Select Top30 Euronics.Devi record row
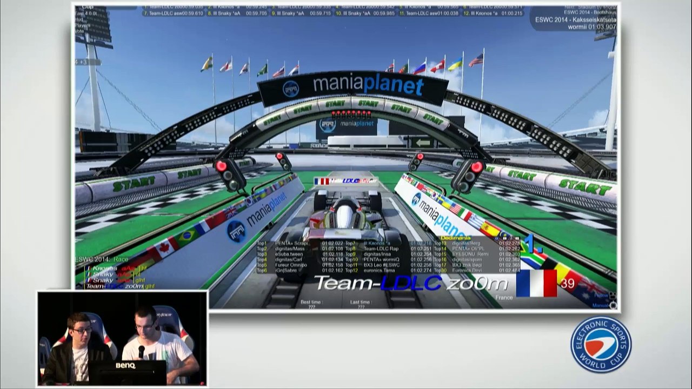 (477, 270)
